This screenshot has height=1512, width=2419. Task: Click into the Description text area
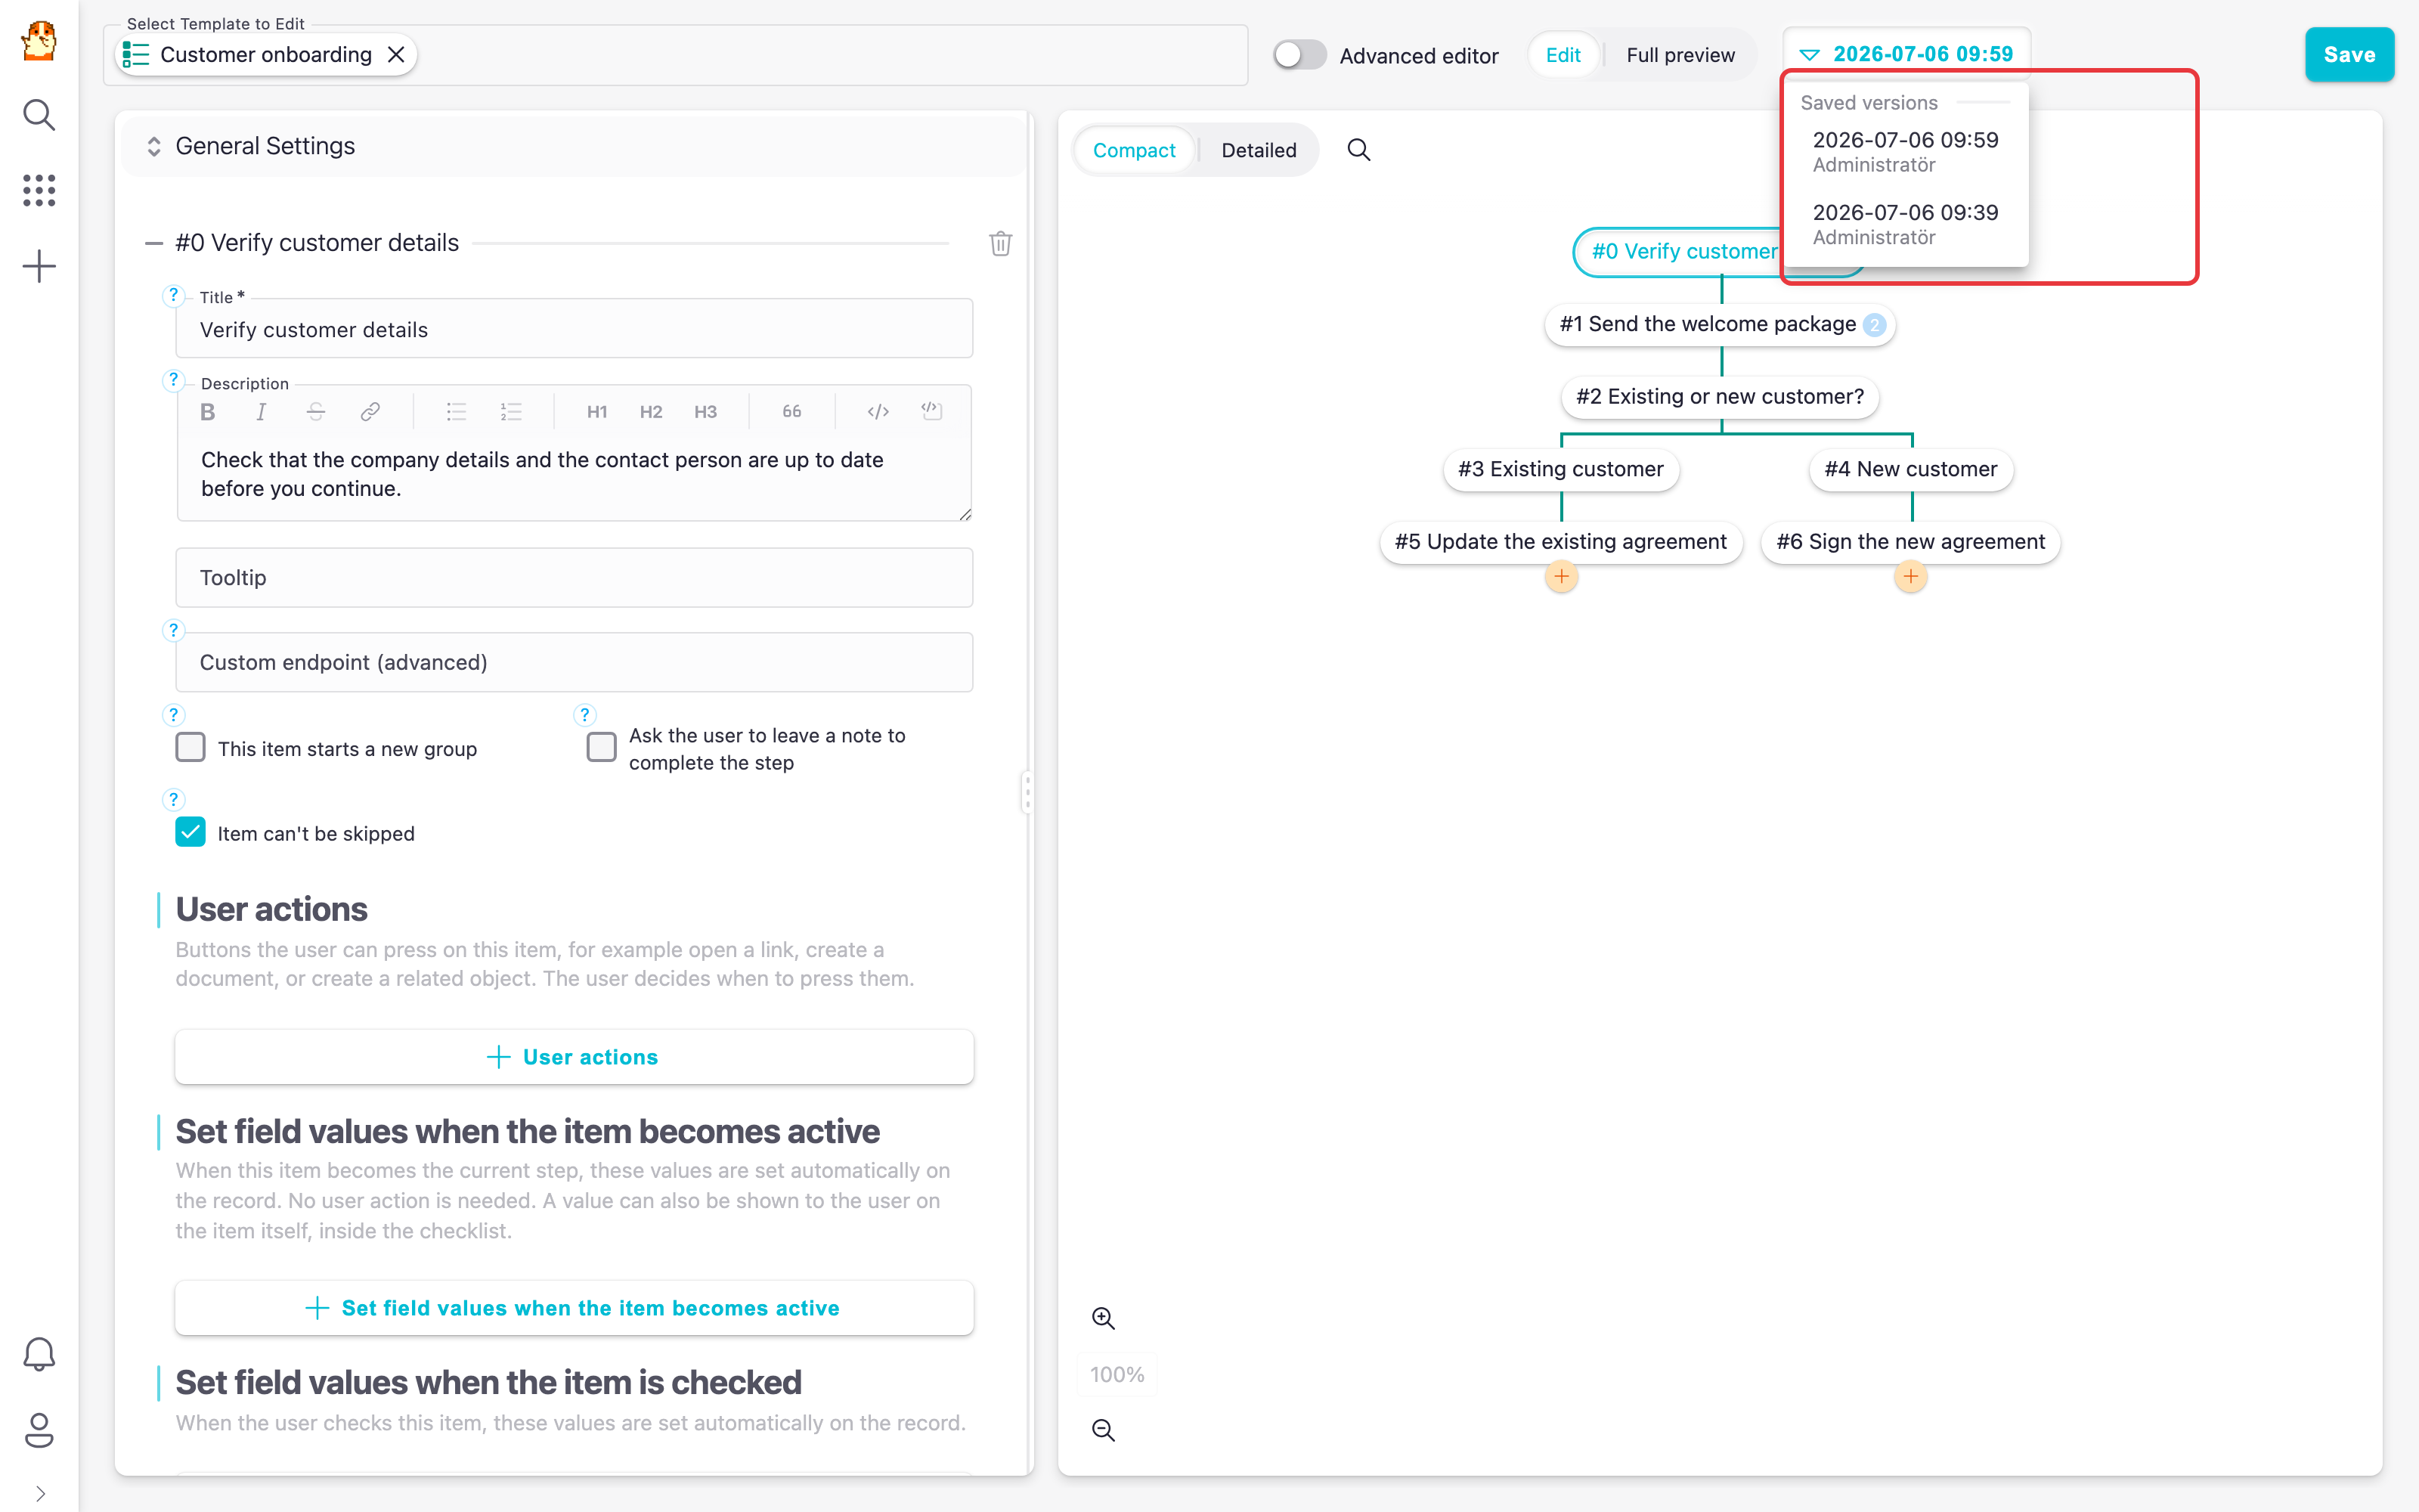[574, 475]
